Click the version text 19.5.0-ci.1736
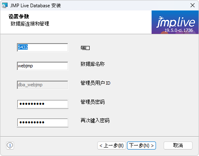This screenshot has height=156, width=199. click(x=178, y=30)
